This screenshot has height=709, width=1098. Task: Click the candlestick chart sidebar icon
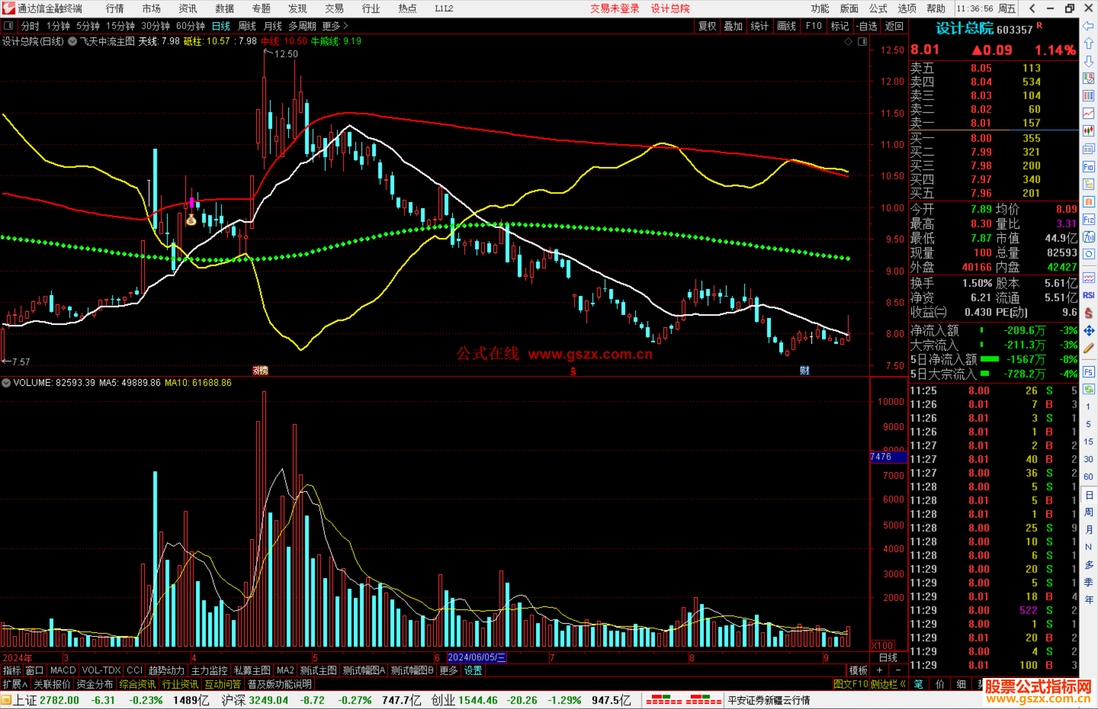1088,131
